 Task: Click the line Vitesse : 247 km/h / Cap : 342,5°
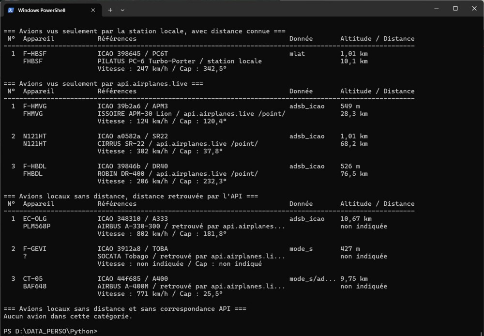pos(162,69)
